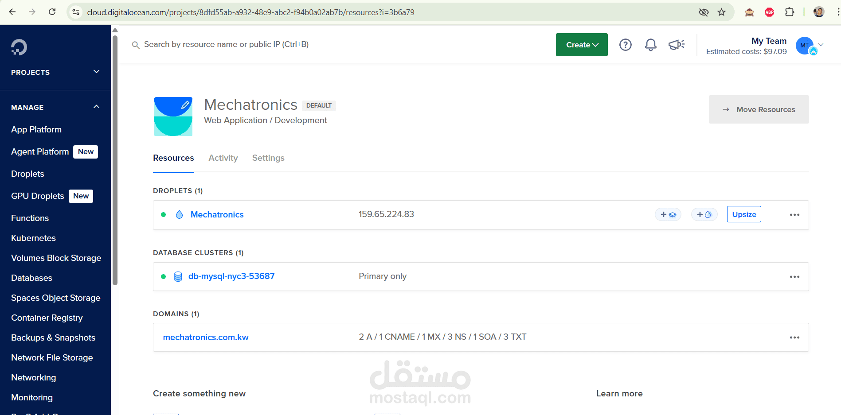Open Container Registry in sidebar

[47, 318]
